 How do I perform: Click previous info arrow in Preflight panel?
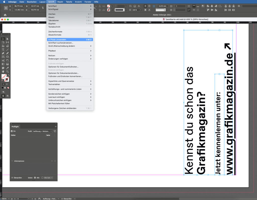pos(52,161)
